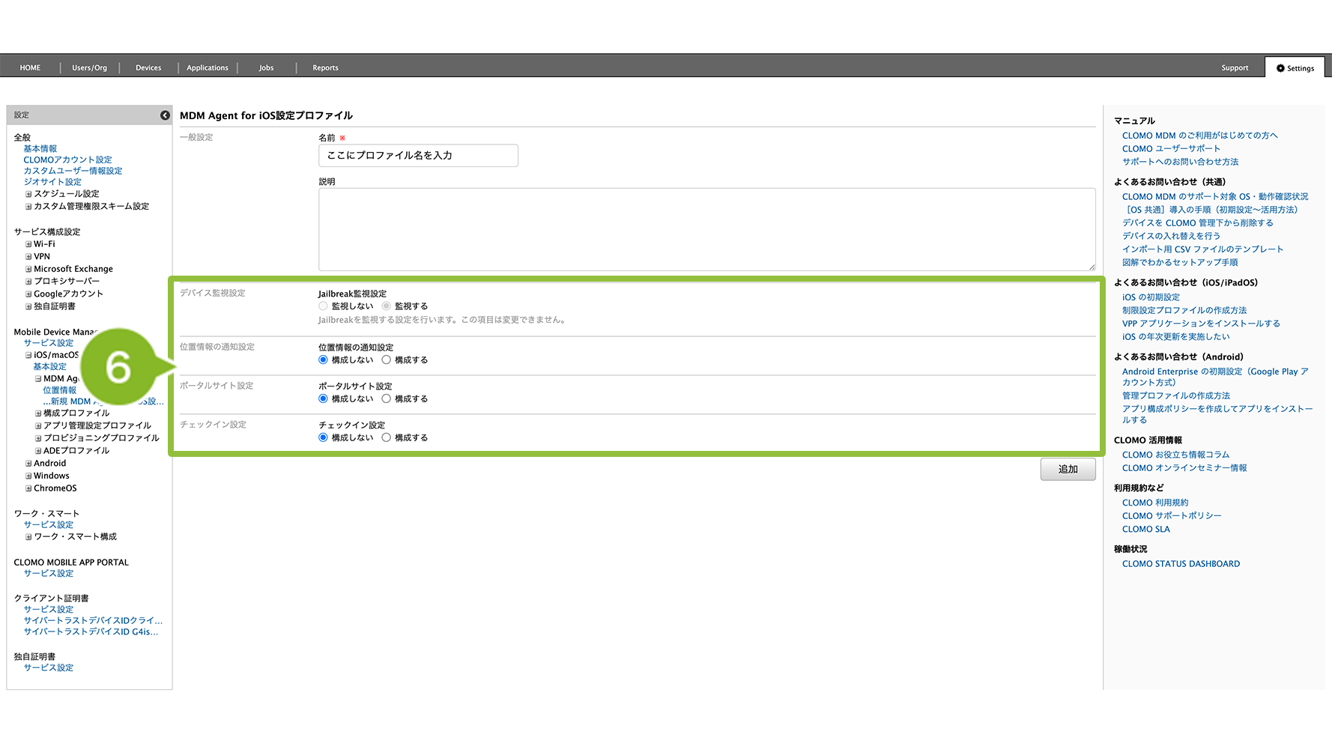Expand the Windows plus icon
This screenshot has width=1332, height=749.
click(x=28, y=476)
